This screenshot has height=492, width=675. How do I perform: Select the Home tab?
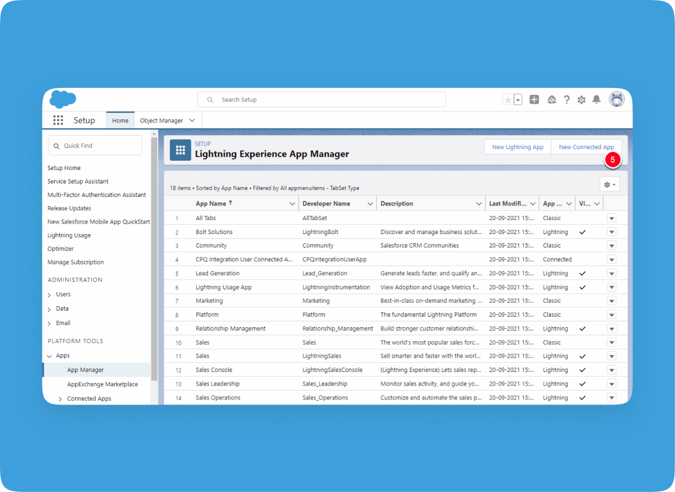[120, 121]
